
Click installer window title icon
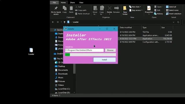pos(66,29)
